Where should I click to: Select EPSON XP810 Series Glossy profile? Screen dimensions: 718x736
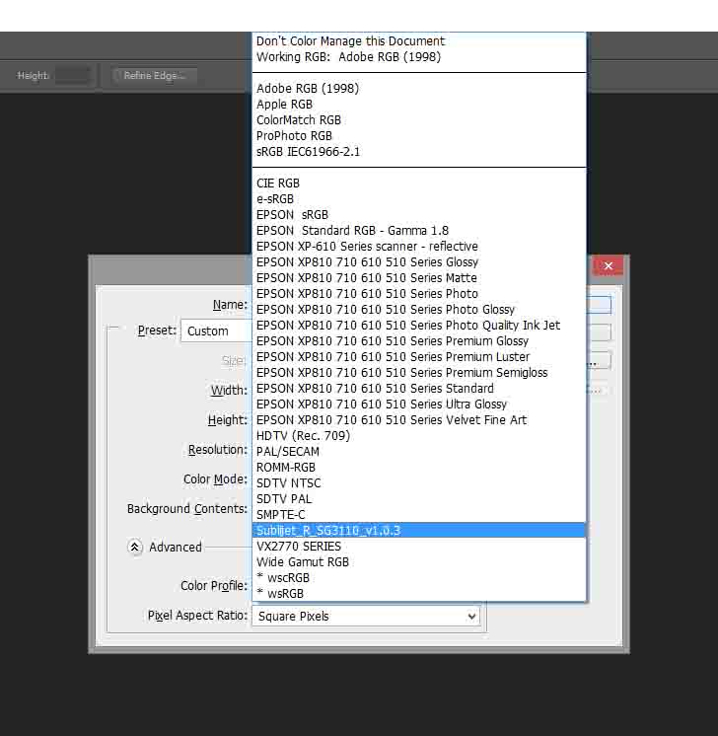[419, 261]
